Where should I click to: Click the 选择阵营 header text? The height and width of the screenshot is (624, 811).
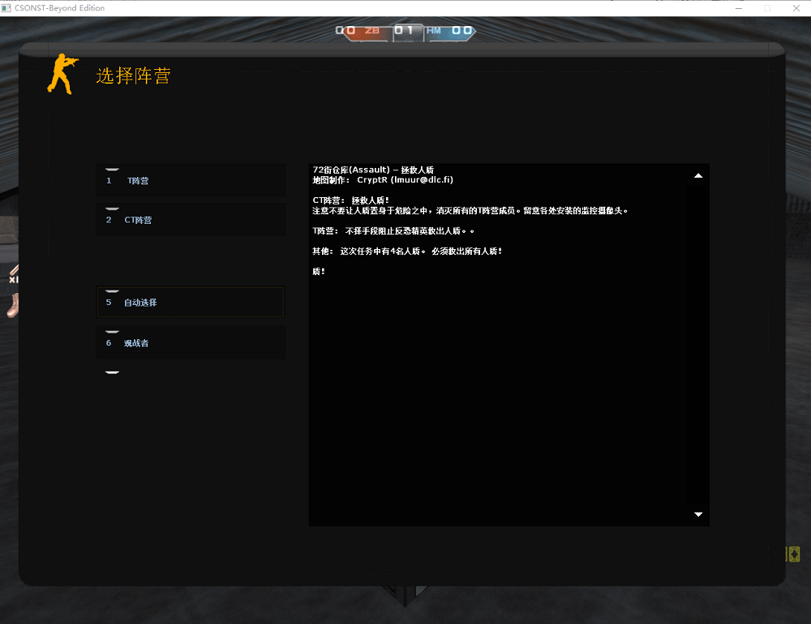[x=135, y=75]
